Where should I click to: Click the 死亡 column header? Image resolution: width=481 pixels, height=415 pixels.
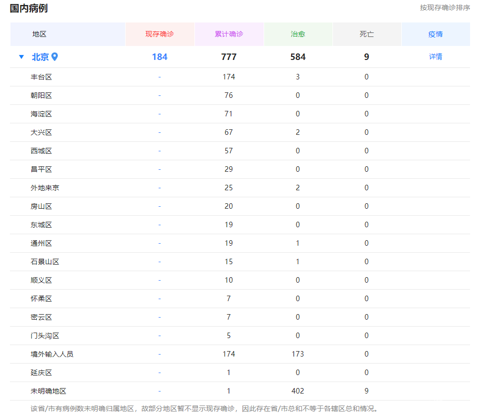[x=366, y=34]
